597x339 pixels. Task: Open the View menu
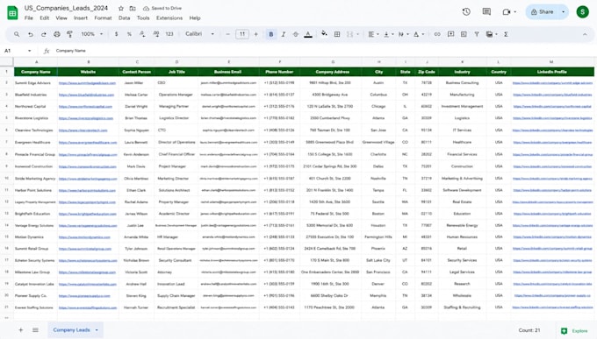click(x=61, y=18)
